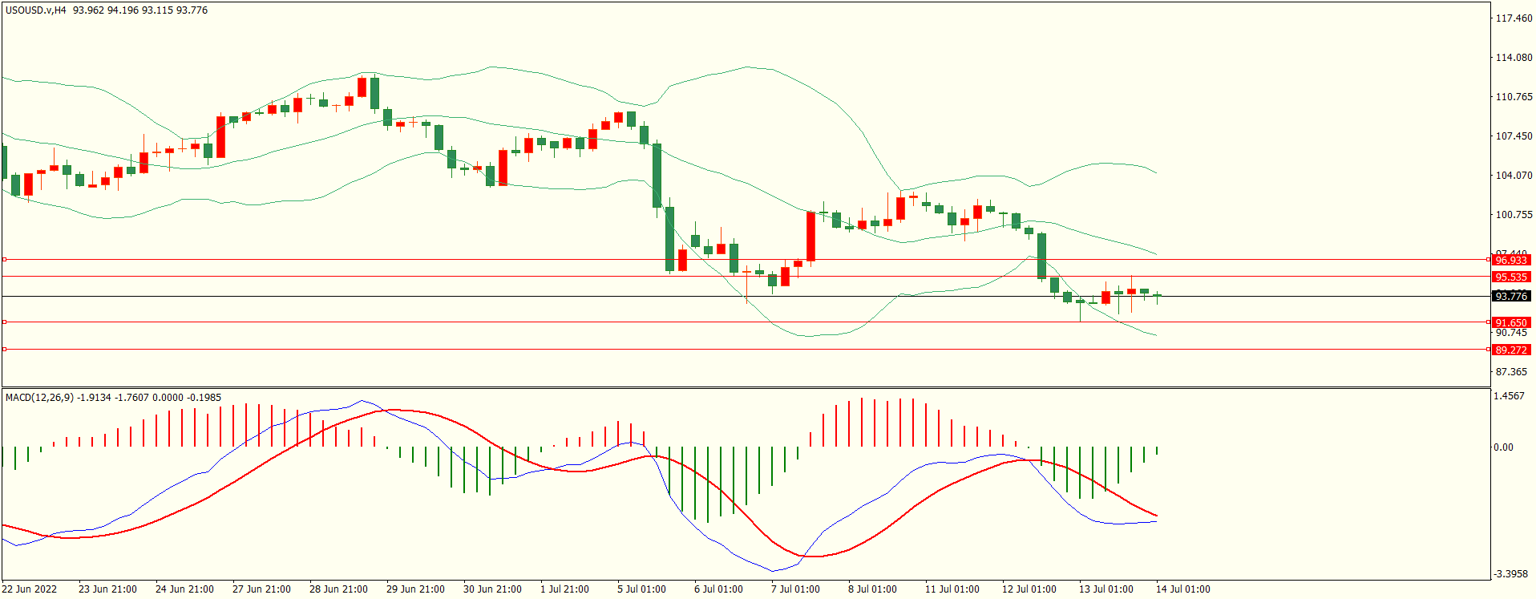Click the 0.00 level on MACD scale
This screenshot has width=1536, height=599.
1503,447
